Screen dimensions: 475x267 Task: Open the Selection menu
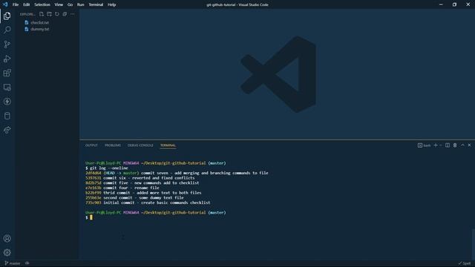42,4
